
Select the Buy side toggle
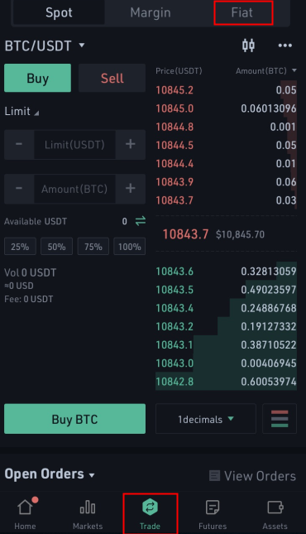(37, 78)
